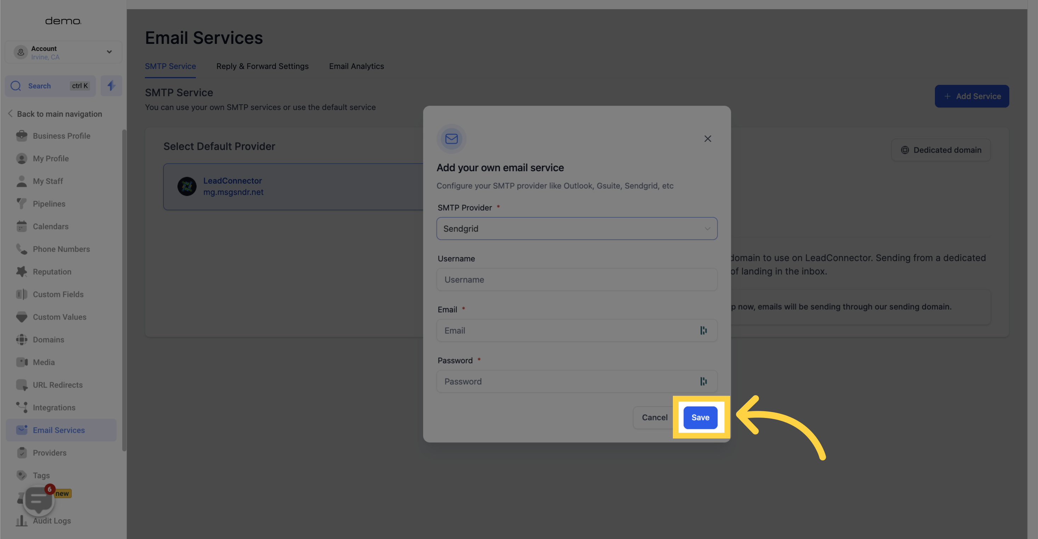Click the Email Services sidebar icon
Screen dimensions: 1038x539
(21, 430)
